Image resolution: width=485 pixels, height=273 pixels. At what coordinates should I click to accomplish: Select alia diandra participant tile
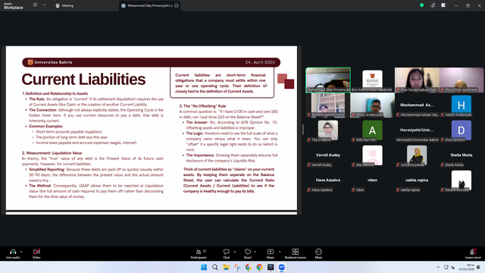click(x=372, y=155)
